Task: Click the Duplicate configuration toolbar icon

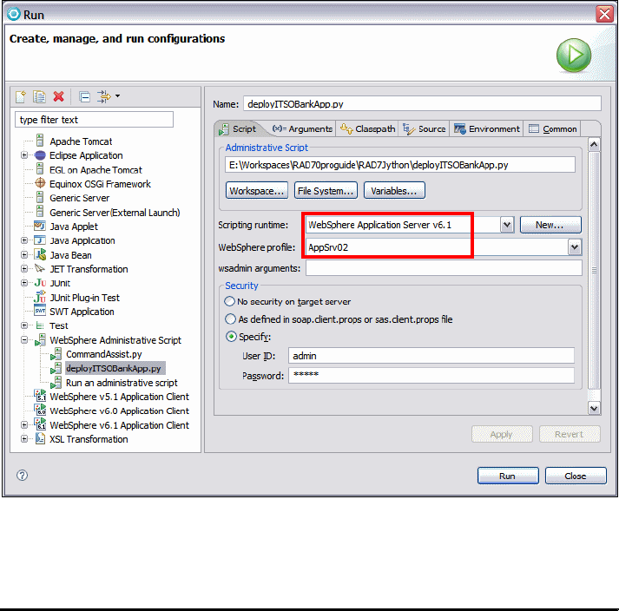Action: [x=39, y=96]
